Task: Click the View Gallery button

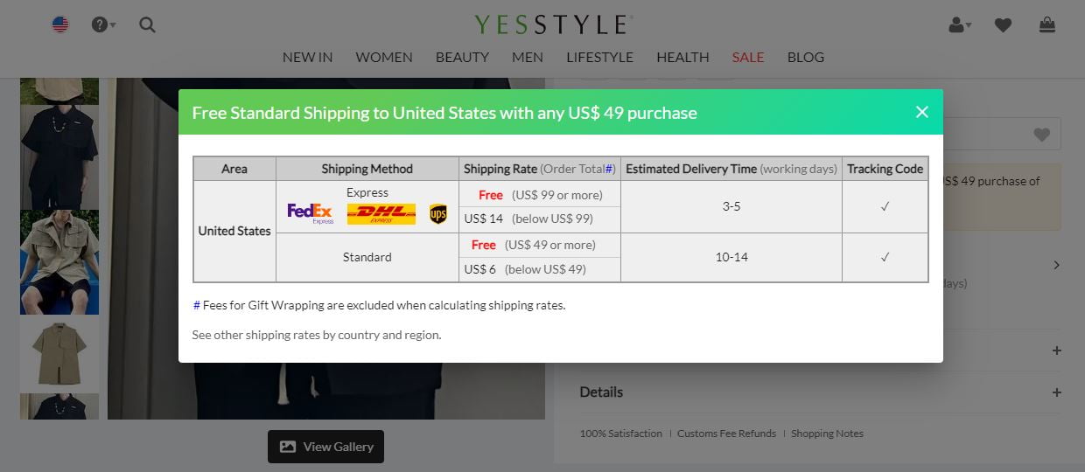Action: pyautogui.click(x=325, y=447)
